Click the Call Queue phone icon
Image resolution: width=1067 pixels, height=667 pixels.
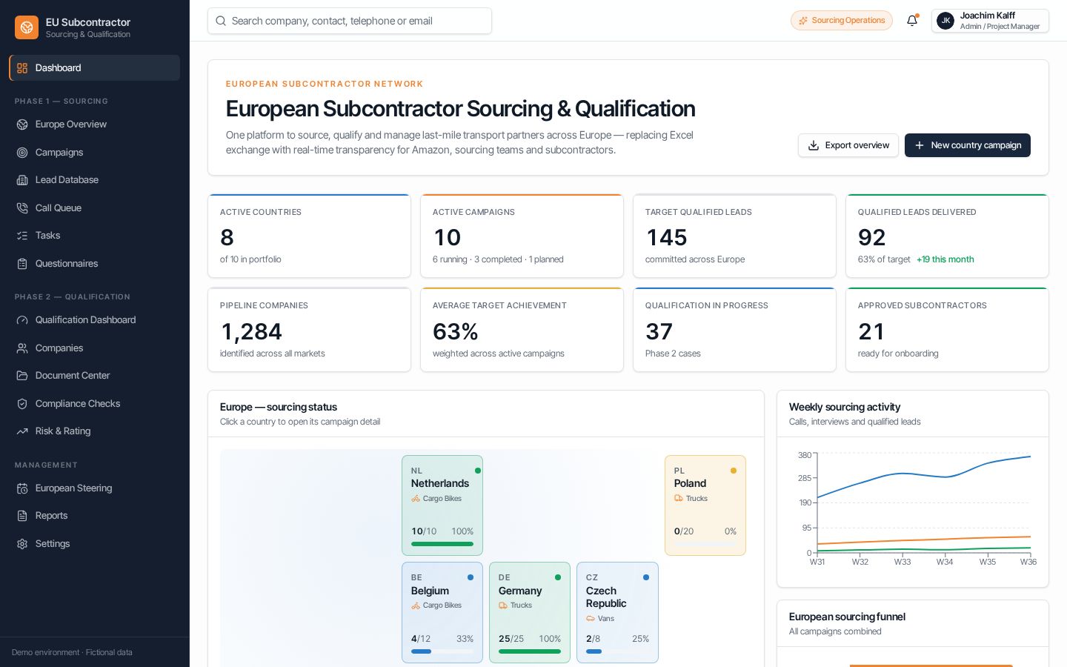coord(22,208)
